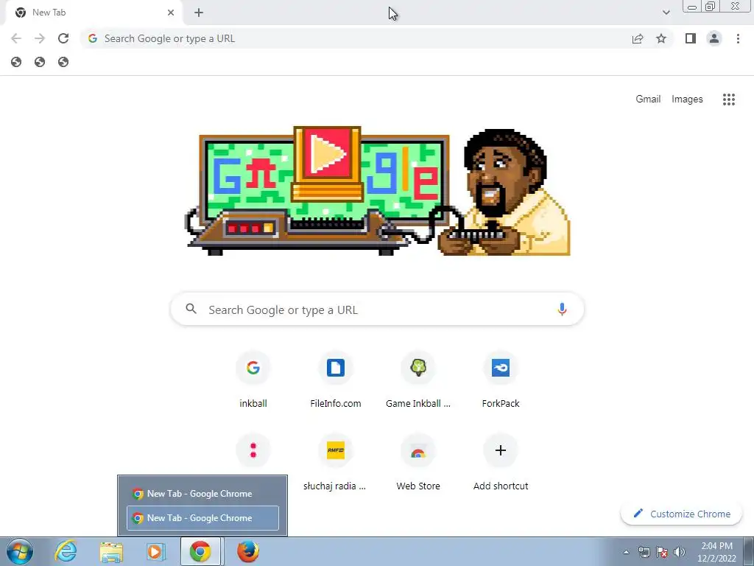Select first New Tab - Google Chrome window
The image size is (754, 566).
202,494
